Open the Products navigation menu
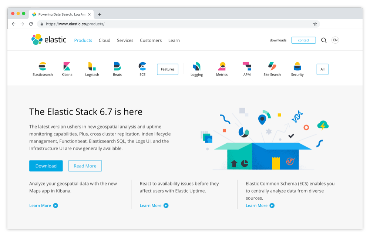 click(x=83, y=40)
